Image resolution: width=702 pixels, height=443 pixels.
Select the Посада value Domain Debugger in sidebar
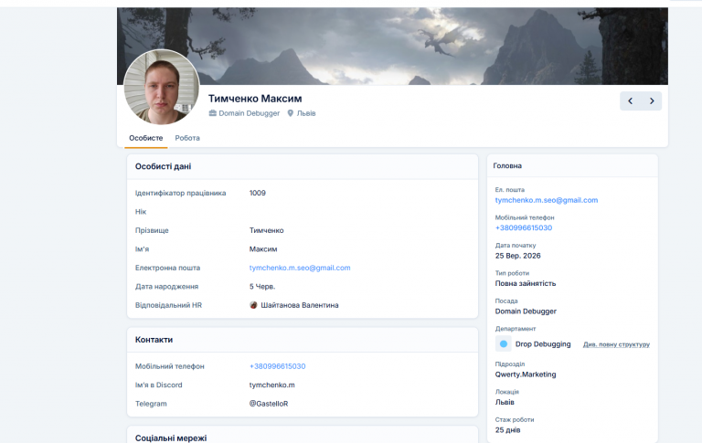pyautogui.click(x=526, y=311)
